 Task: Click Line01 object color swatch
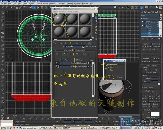[x=161, y=15]
